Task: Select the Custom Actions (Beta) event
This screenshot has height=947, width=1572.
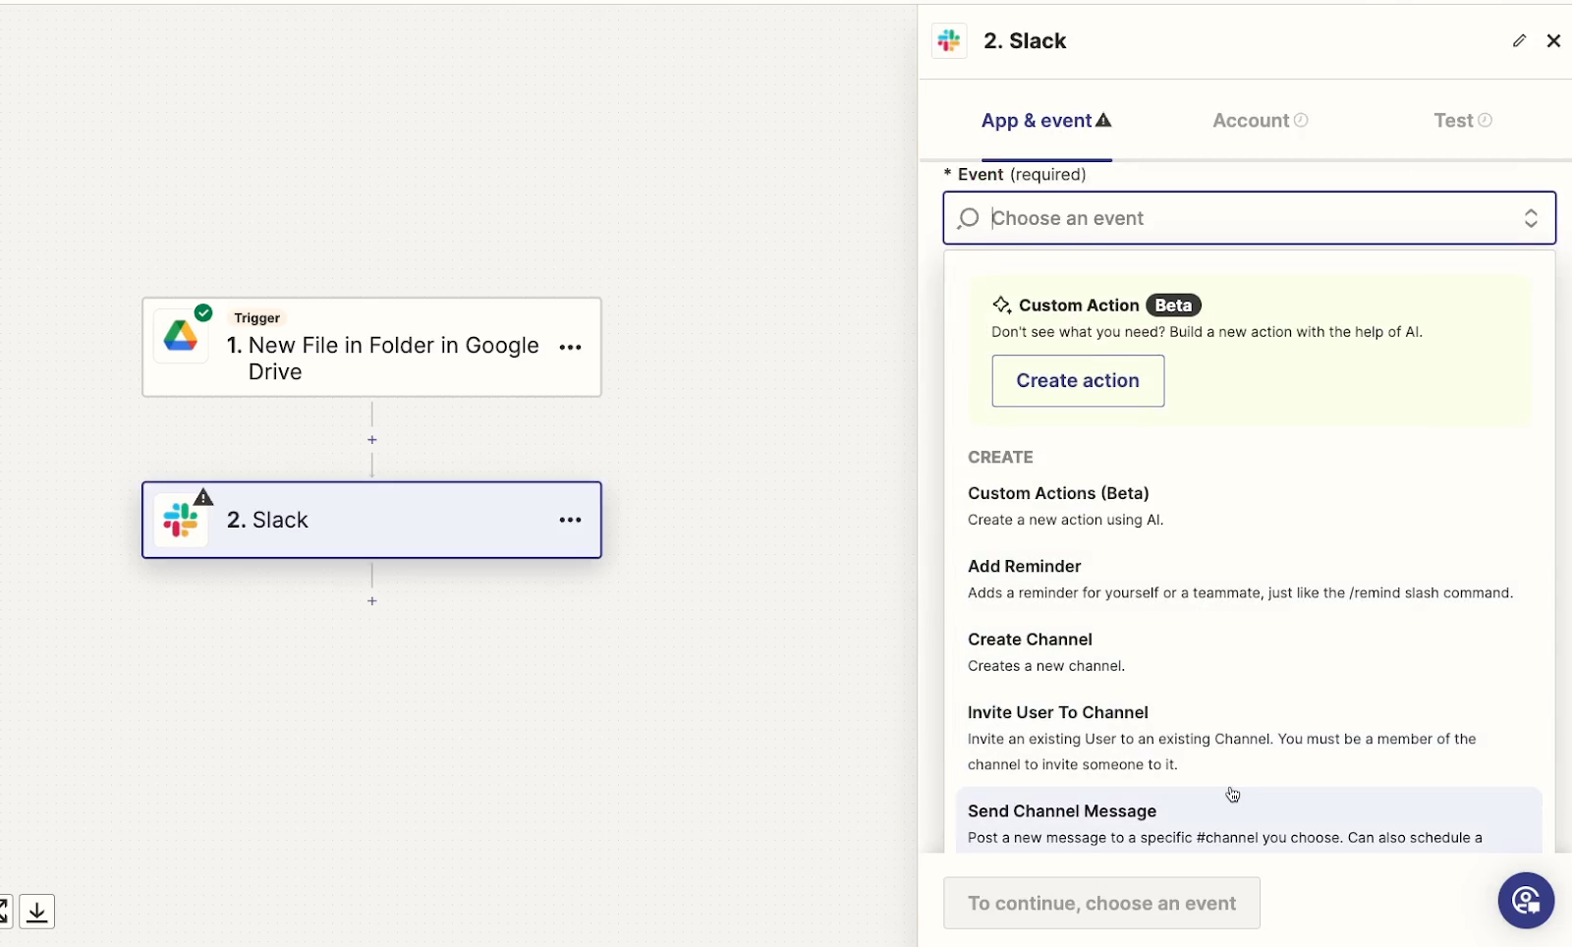Action: pyautogui.click(x=1249, y=506)
